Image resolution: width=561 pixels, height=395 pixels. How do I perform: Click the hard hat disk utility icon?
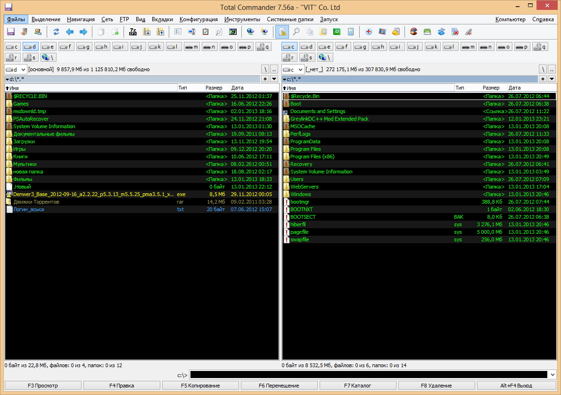click(x=396, y=32)
